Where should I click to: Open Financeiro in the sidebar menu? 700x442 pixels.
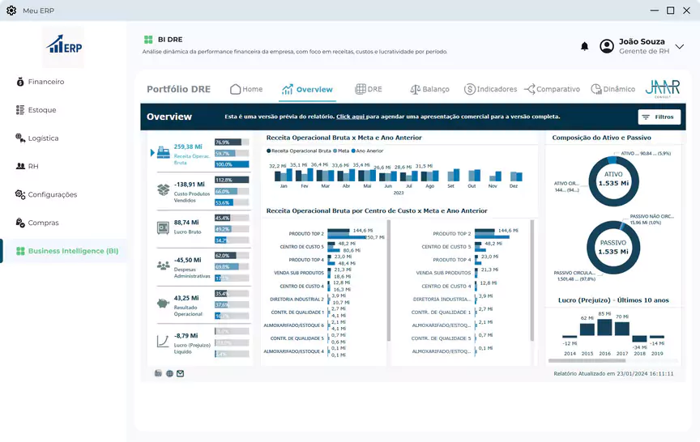click(41, 82)
